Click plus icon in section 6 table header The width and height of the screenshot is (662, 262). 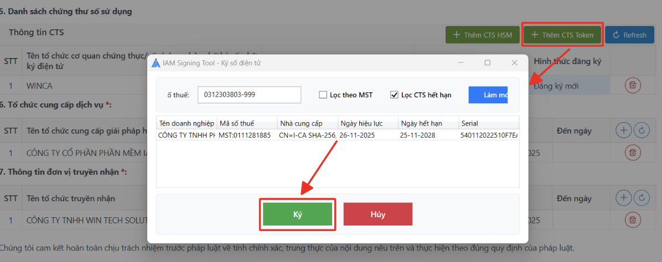tap(624, 131)
